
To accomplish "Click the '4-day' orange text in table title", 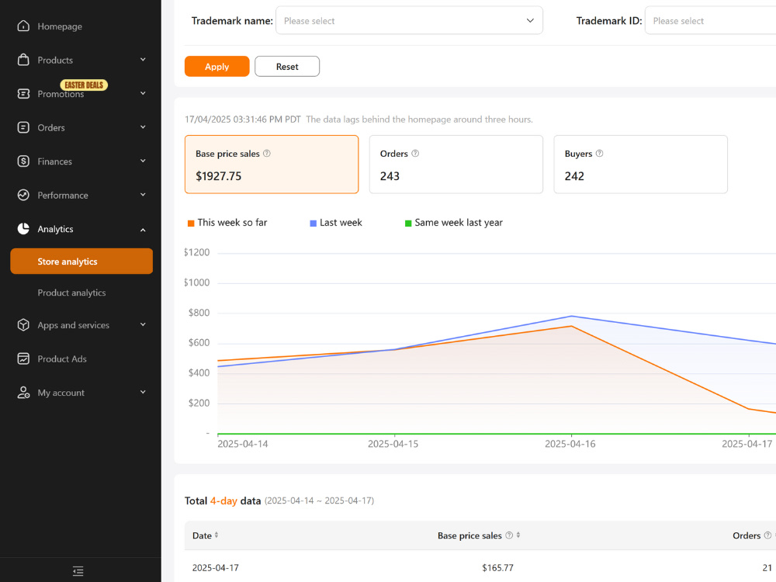I will [x=223, y=501].
